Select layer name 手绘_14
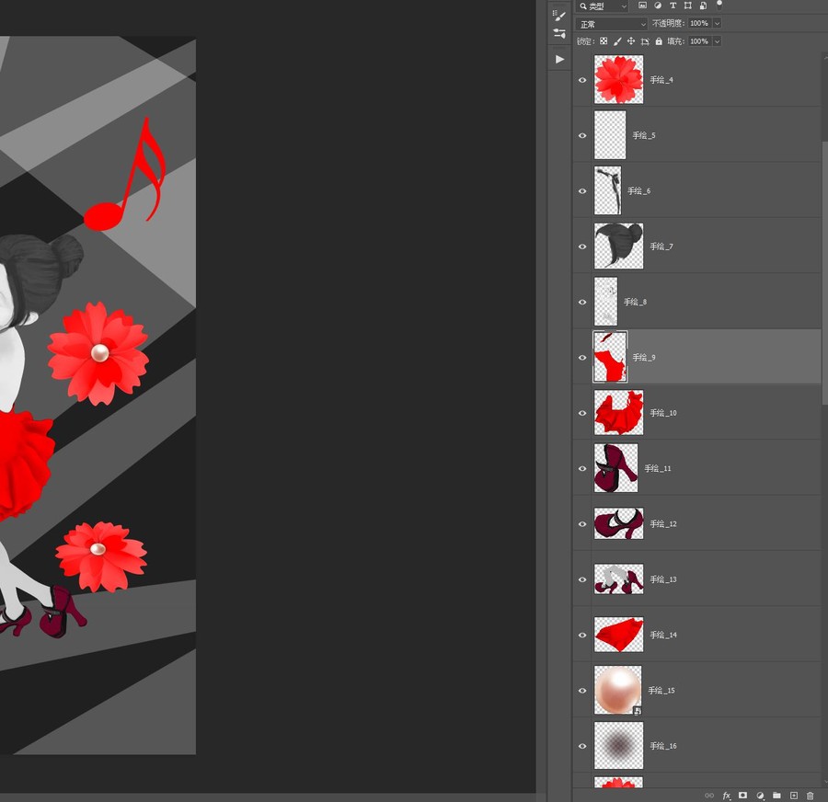This screenshot has width=828, height=802. point(663,635)
